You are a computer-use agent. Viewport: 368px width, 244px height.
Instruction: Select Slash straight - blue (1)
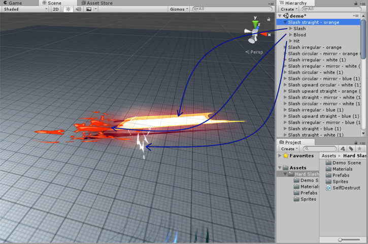pos(315,129)
